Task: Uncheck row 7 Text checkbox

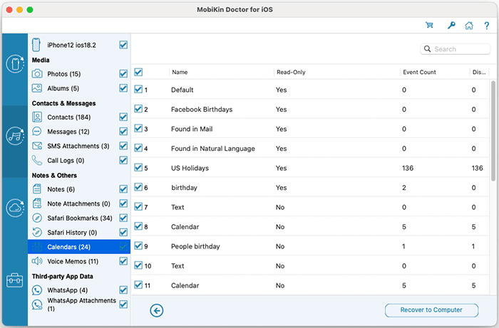Action: [x=138, y=207]
